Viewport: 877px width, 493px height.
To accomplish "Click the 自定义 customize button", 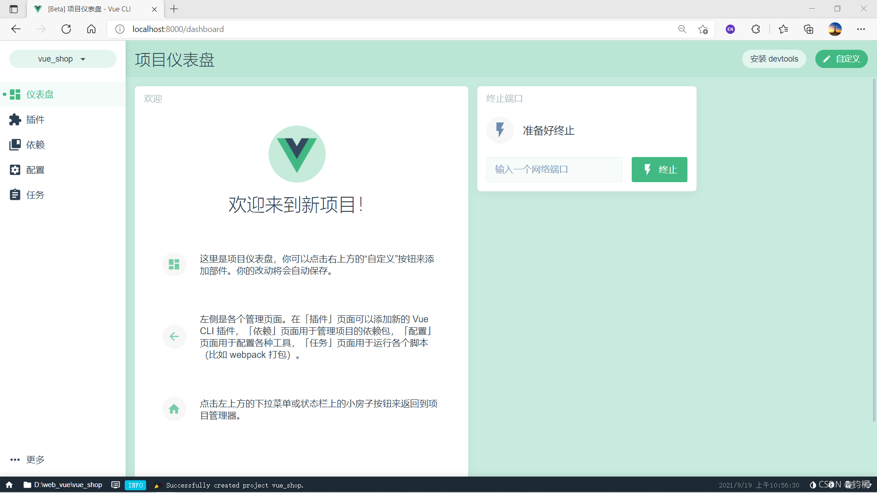I will click(x=841, y=59).
